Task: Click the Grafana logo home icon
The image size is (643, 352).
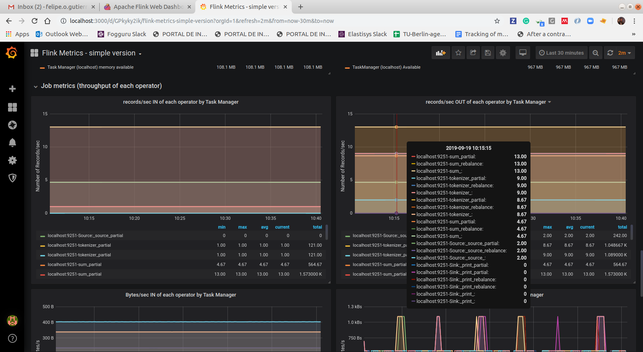Action: pos(12,53)
